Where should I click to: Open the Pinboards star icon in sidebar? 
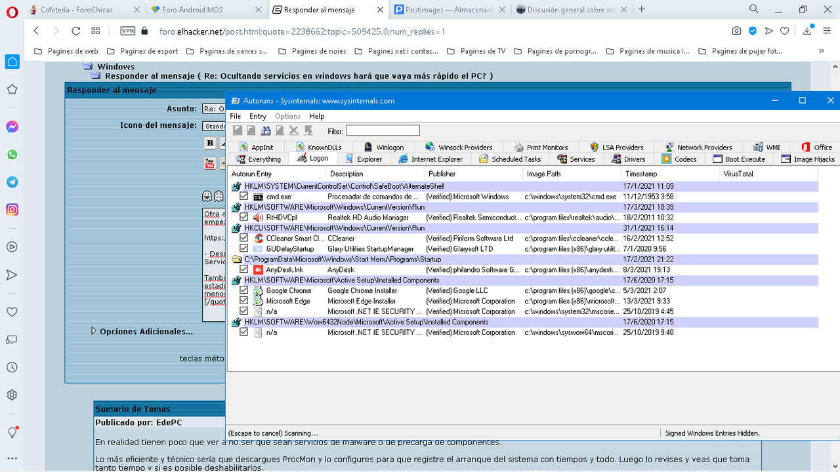click(12, 89)
